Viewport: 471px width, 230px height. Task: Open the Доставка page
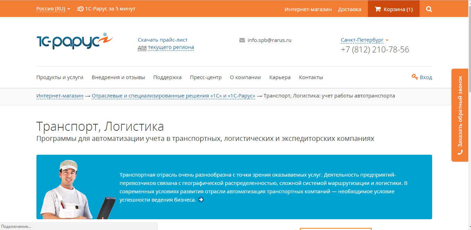(x=349, y=9)
